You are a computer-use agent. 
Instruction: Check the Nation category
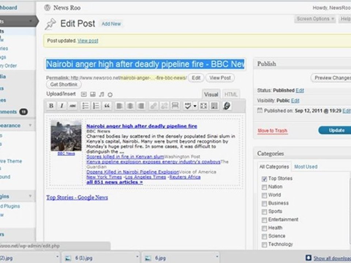[264, 187]
